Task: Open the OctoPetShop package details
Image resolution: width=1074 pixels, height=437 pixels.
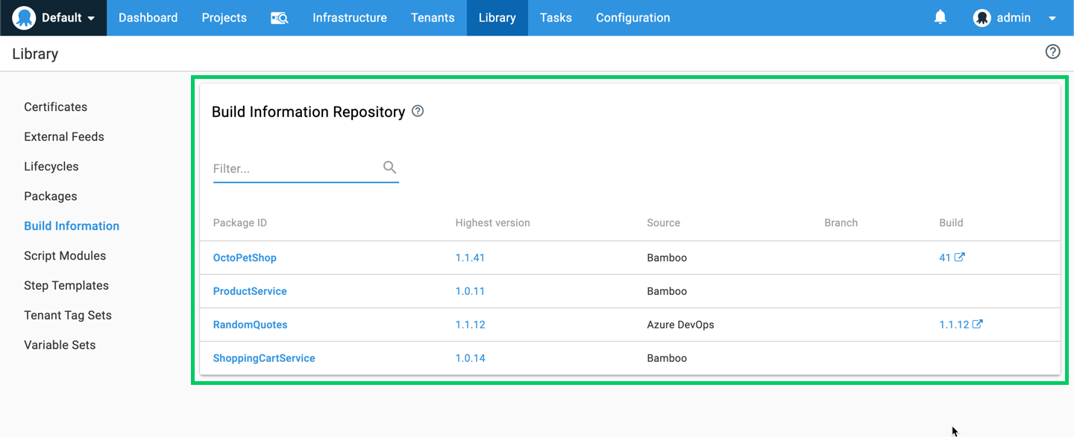Action: tap(245, 257)
